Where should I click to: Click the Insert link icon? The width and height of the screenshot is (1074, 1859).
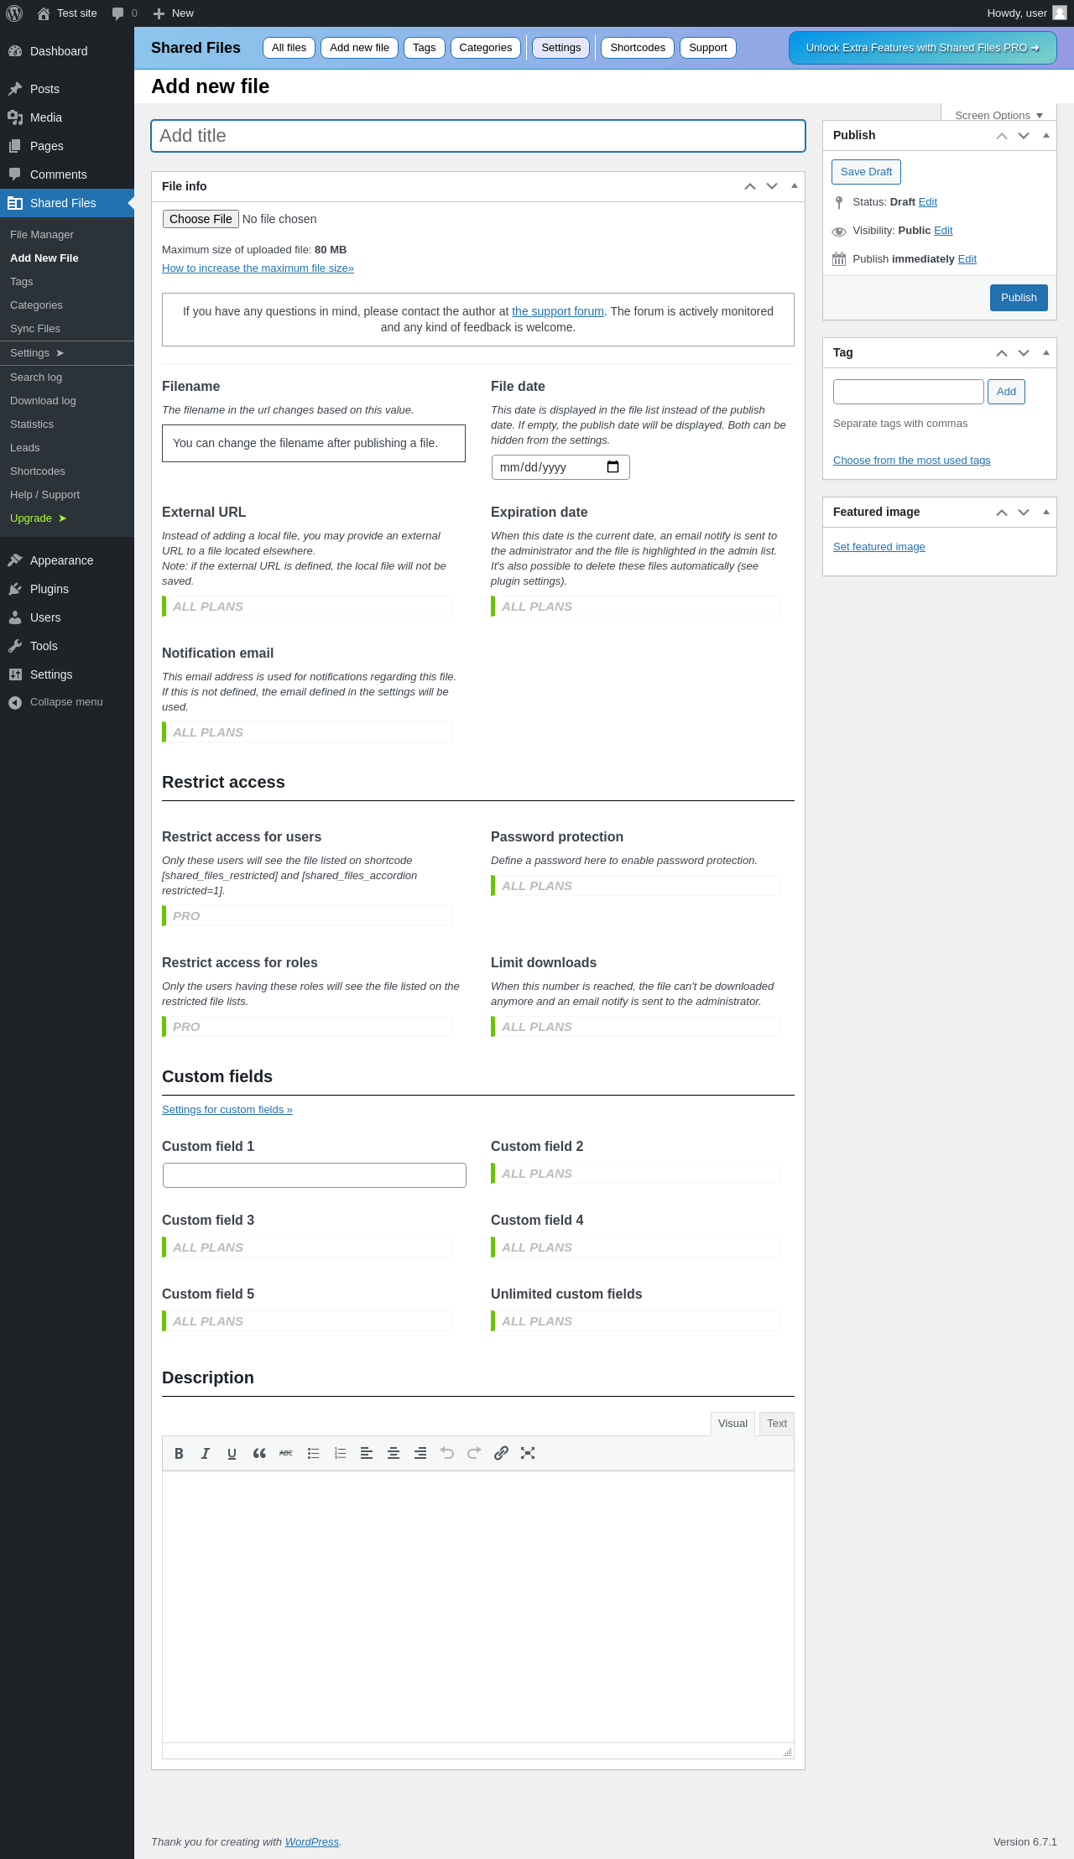pyautogui.click(x=501, y=1453)
